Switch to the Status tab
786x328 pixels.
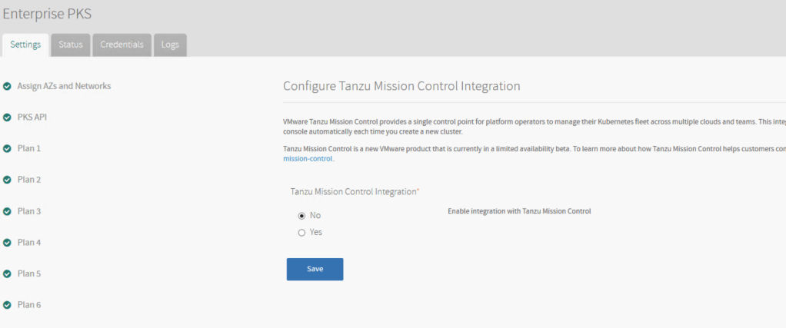point(71,45)
